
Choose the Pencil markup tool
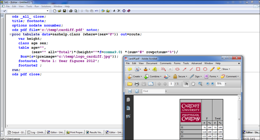pos(212,69)
